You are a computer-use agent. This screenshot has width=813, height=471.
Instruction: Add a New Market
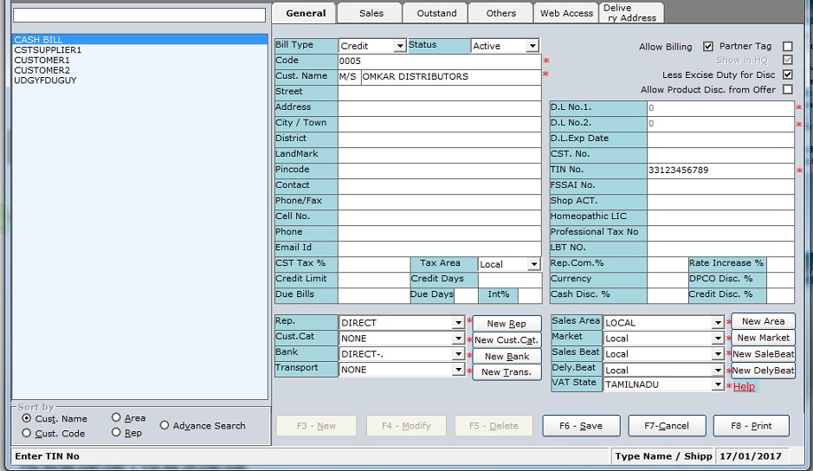[763, 338]
